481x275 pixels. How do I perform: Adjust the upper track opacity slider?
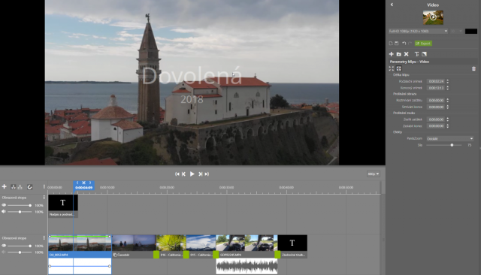click(x=20, y=205)
